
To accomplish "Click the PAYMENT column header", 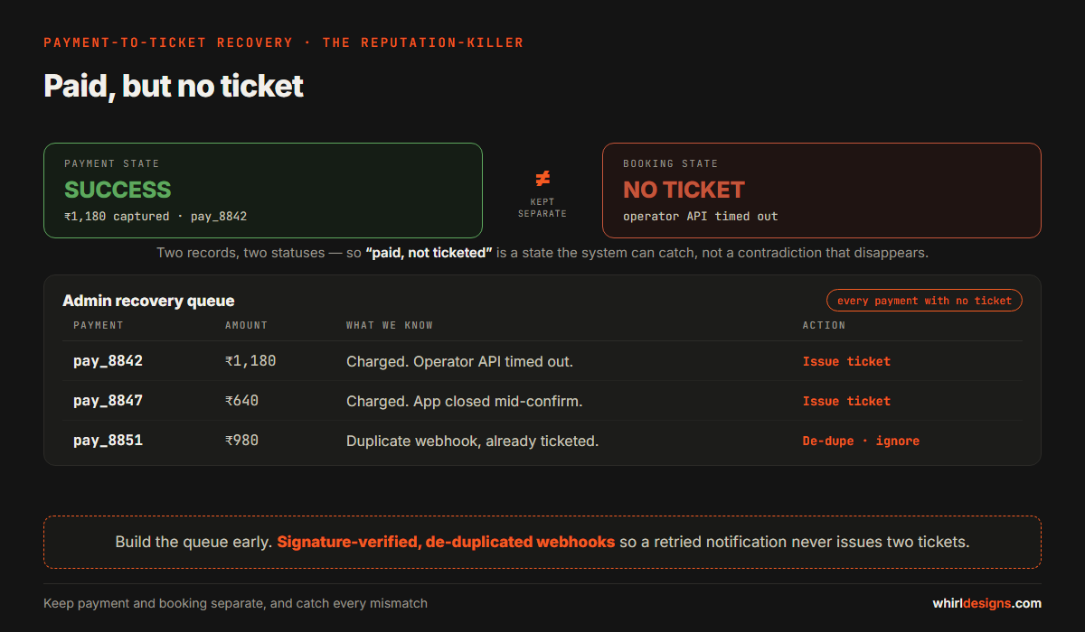I will (99, 325).
